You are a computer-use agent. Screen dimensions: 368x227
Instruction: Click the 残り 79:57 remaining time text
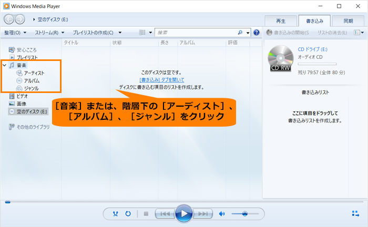[x=321, y=73]
